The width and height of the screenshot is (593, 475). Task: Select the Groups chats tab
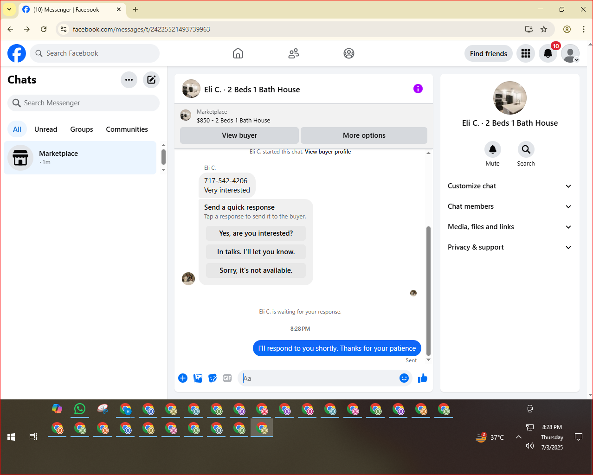click(82, 129)
